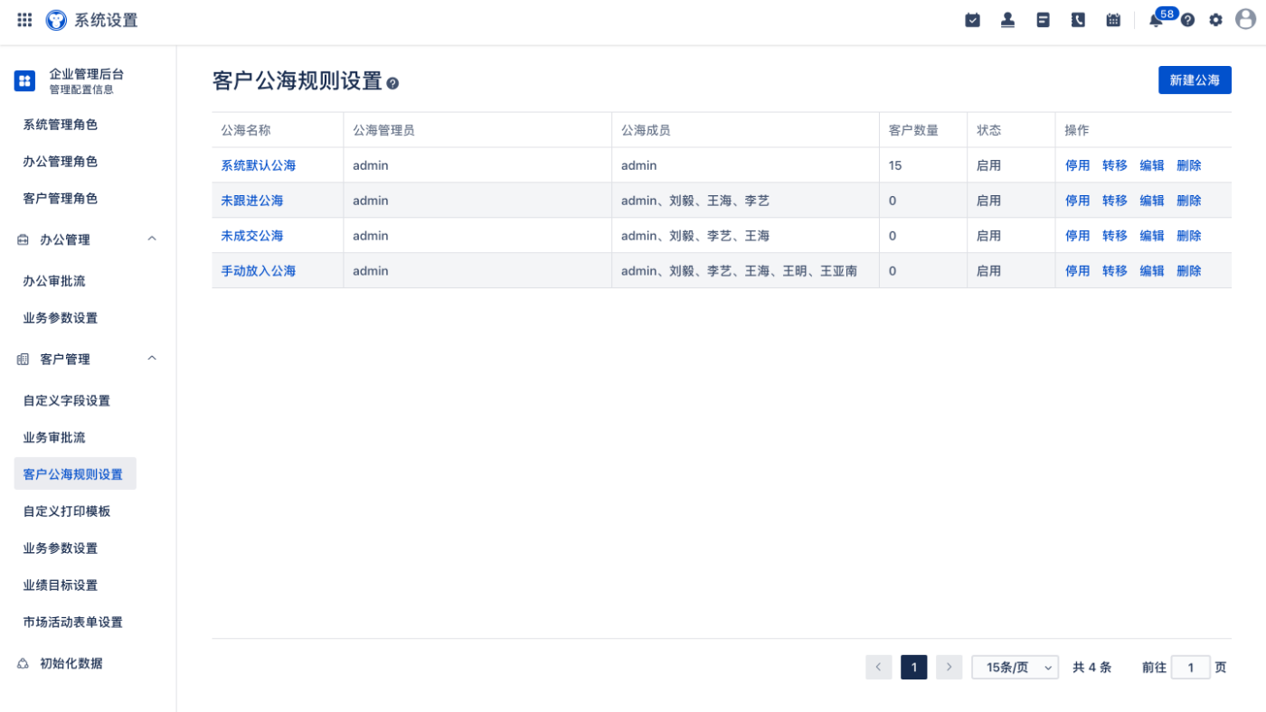The height and width of the screenshot is (712, 1266).
Task: Open 业务审批流 in sidebar
Action: pos(54,437)
